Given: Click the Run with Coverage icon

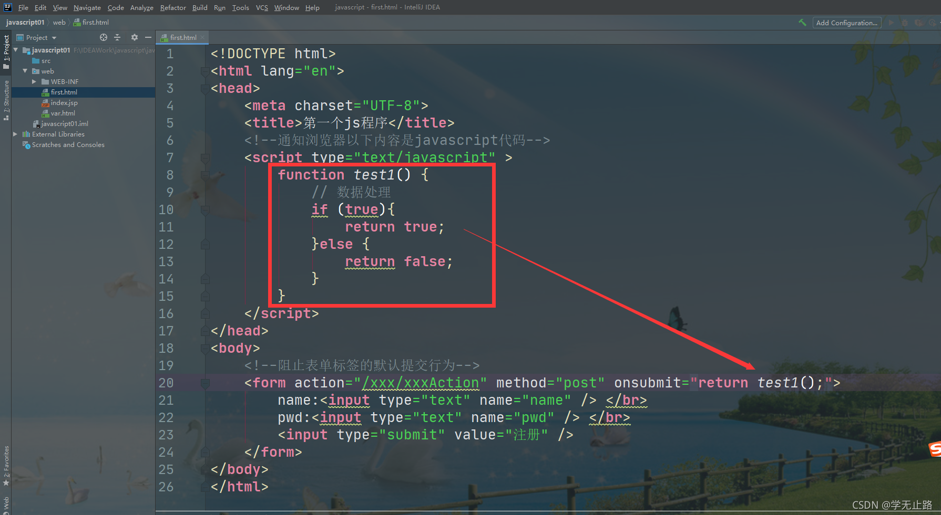Looking at the screenshot, I should click(x=919, y=23).
